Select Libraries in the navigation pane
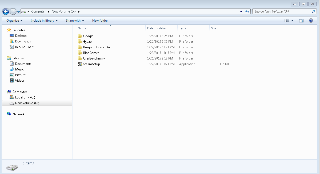This screenshot has width=320, height=174. (18, 58)
